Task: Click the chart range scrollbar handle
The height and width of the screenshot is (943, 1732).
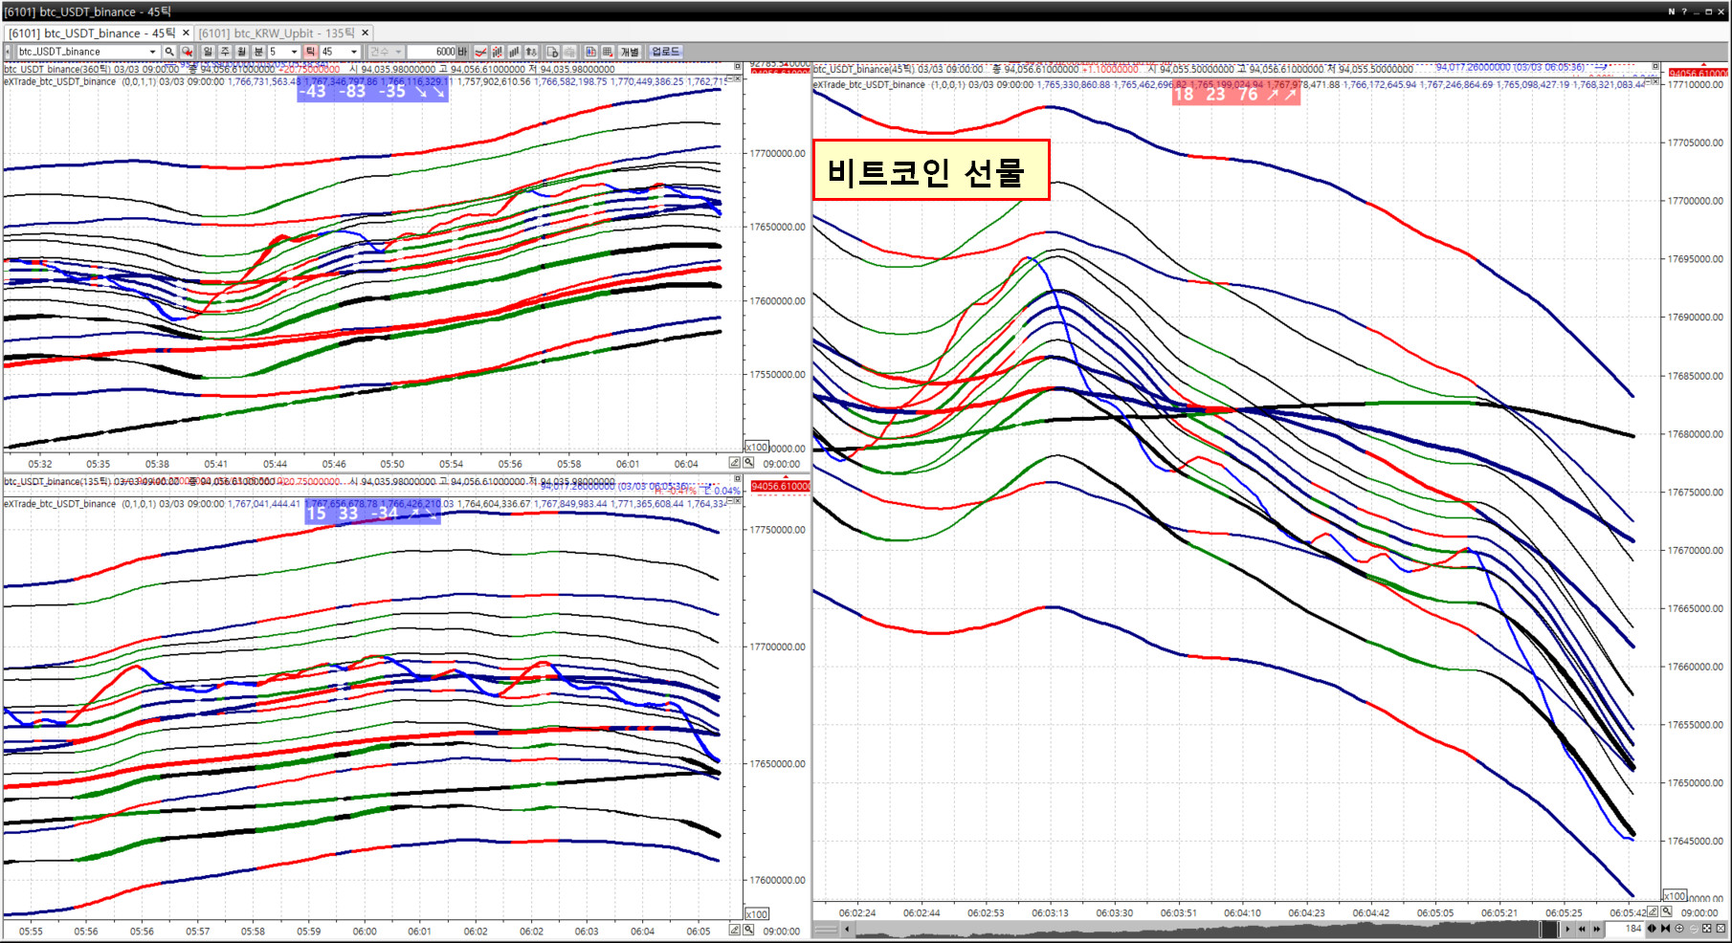Action: [x=1547, y=929]
